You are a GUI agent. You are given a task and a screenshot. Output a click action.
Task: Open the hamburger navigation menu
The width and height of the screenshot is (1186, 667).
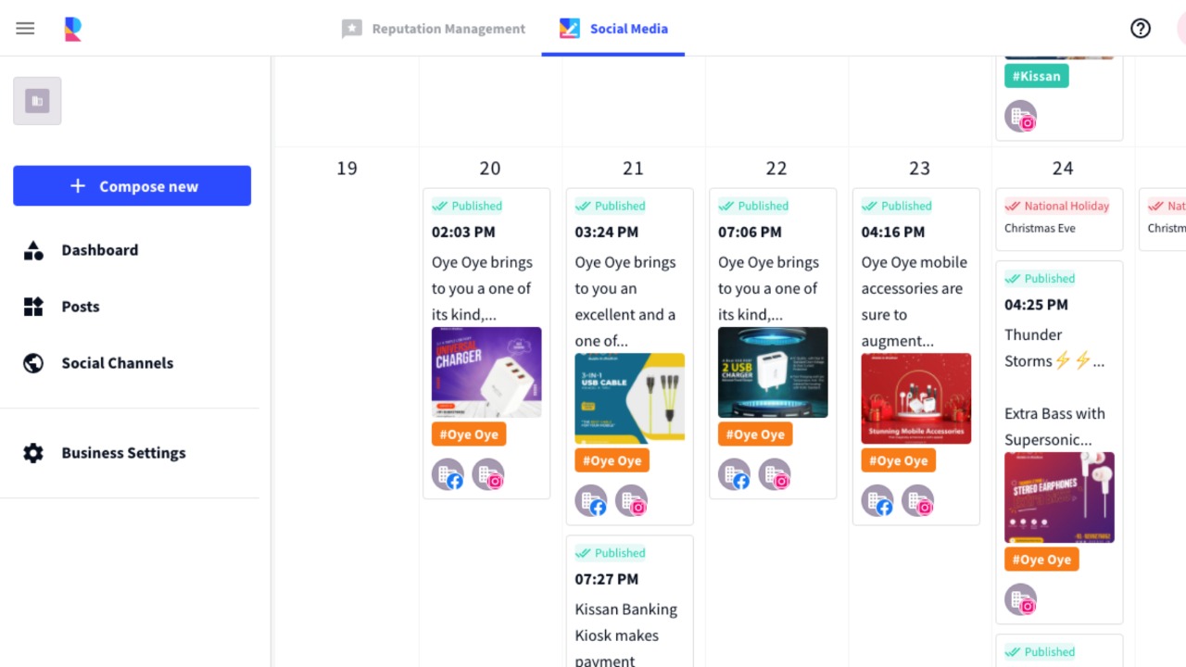(25, 29)
